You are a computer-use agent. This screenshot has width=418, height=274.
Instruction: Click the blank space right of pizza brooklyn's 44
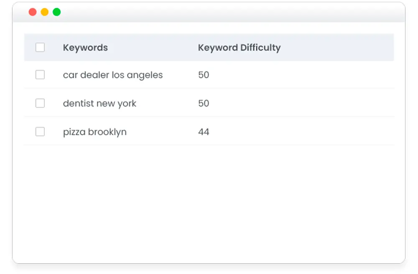tap(301, 132)
